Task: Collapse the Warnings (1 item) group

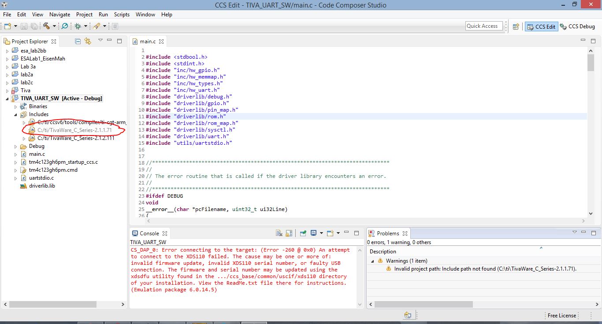Action: pyautogui.click(x=372, y=261)
